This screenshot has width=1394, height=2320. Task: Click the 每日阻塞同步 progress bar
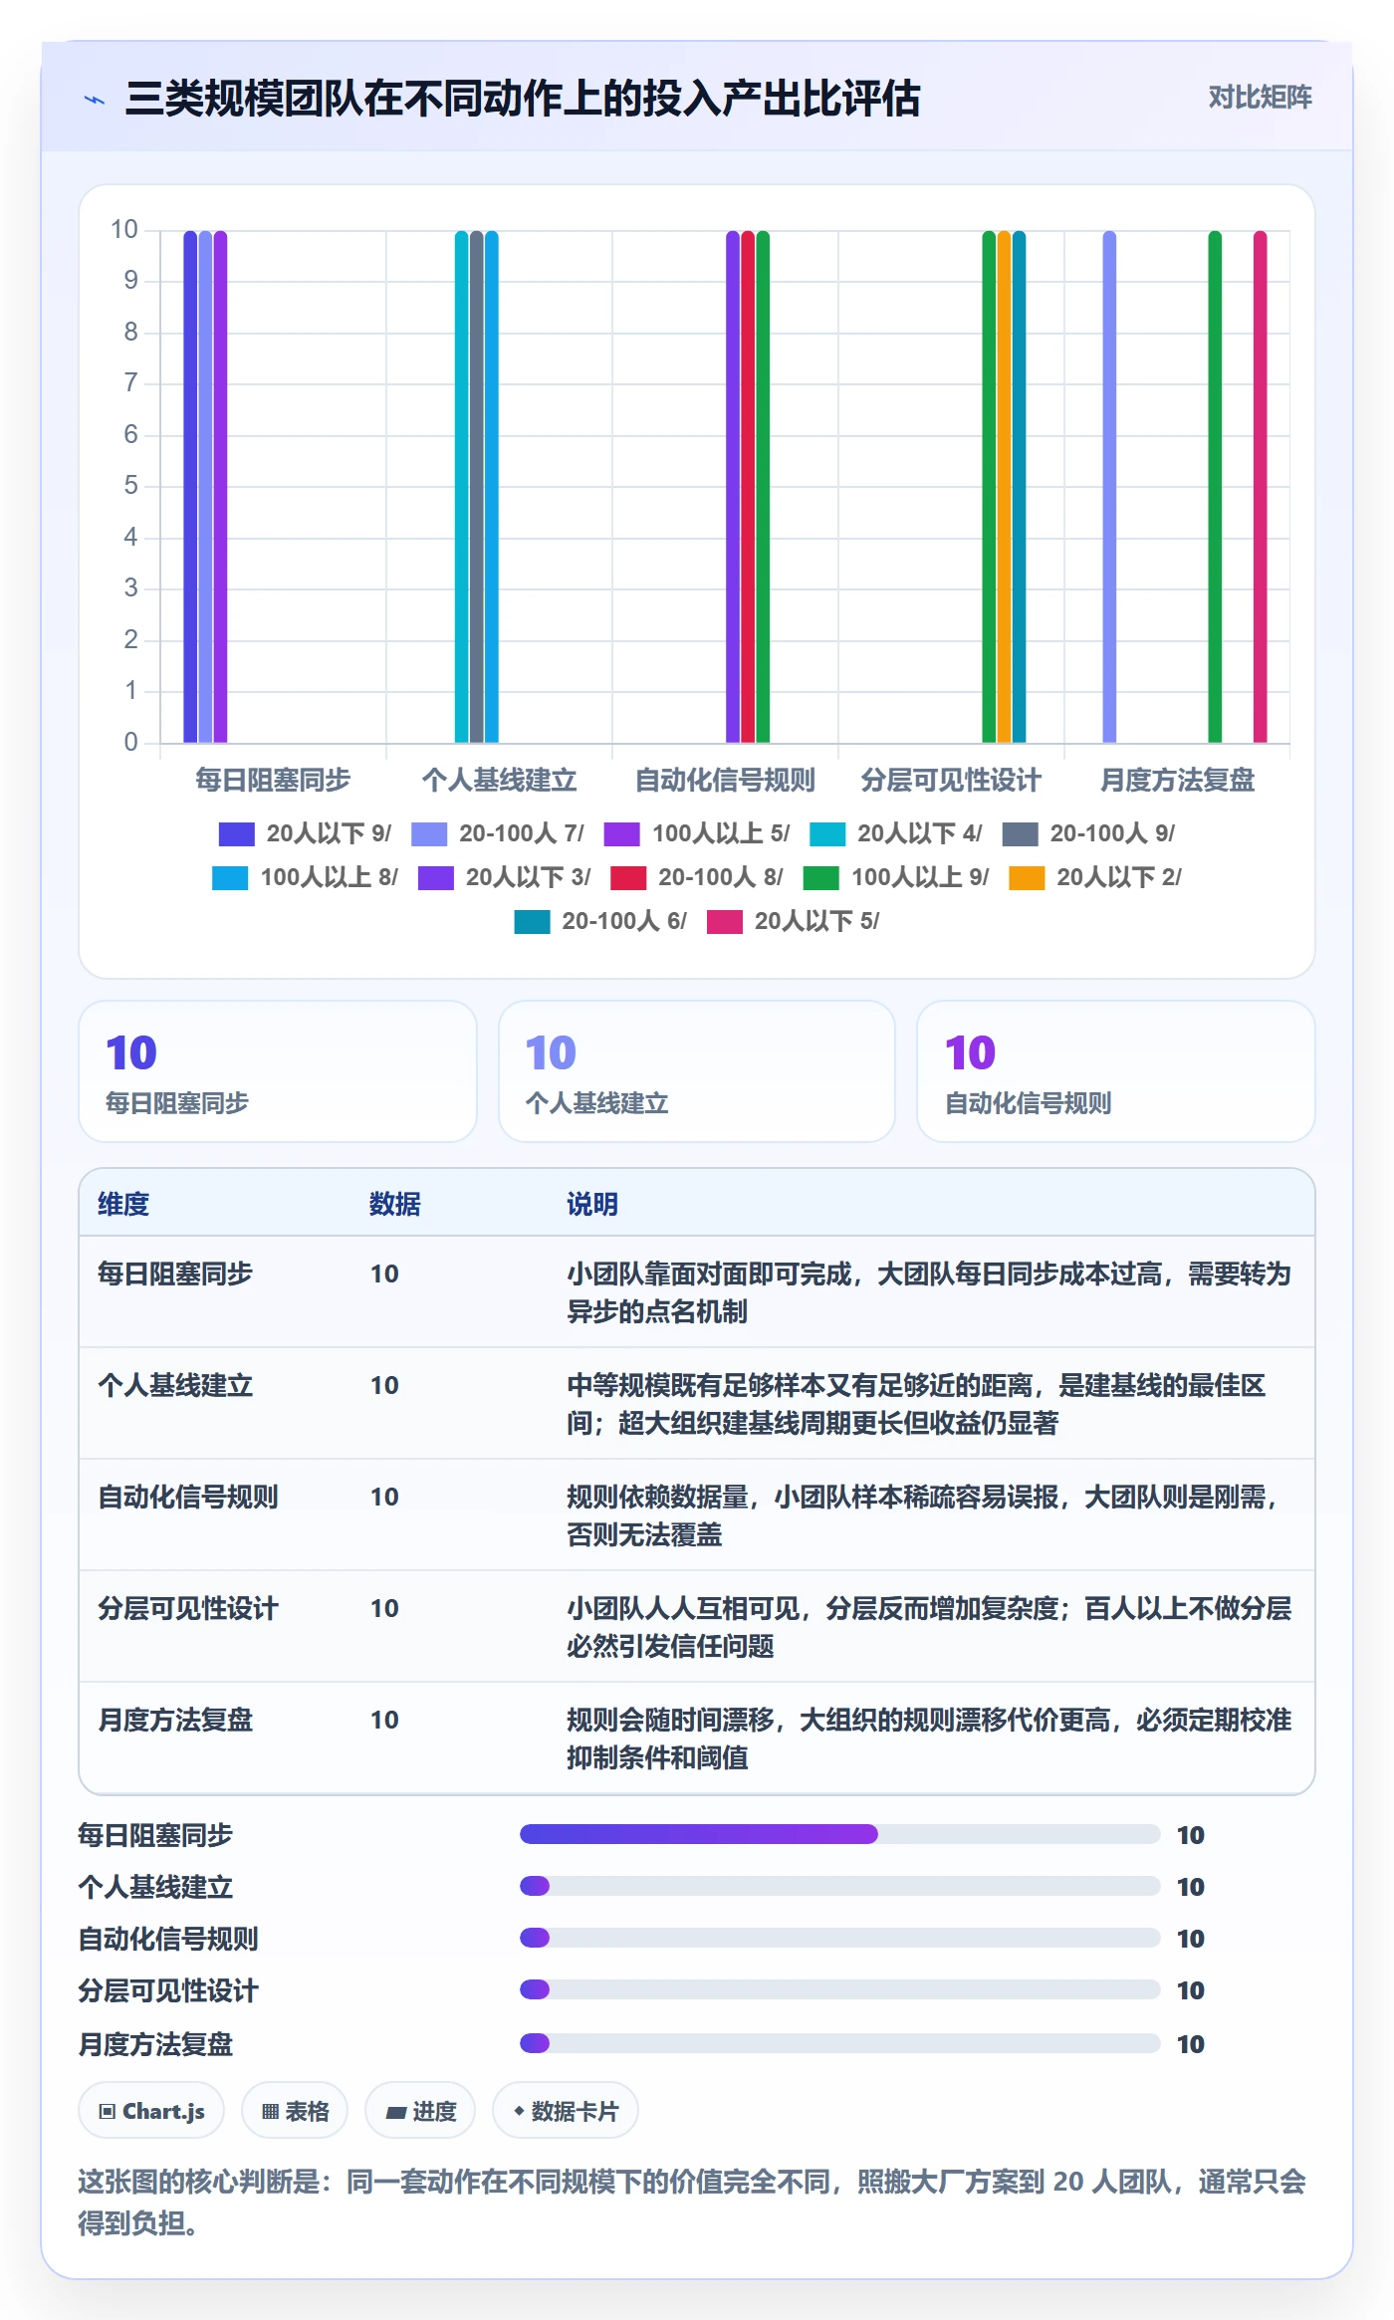click(x=839, y=1834)
